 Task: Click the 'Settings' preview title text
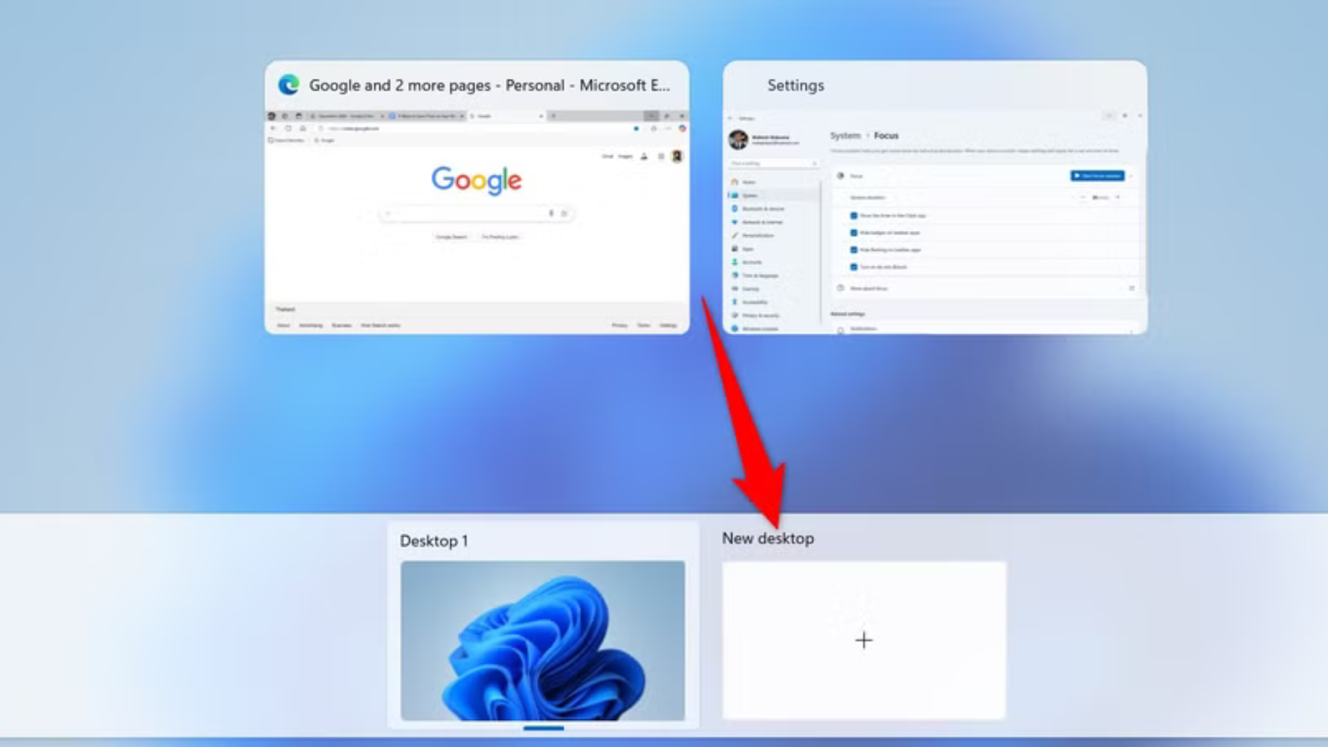pos(795,85)
